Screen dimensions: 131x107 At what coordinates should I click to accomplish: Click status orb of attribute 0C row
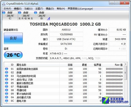point(7,101)
